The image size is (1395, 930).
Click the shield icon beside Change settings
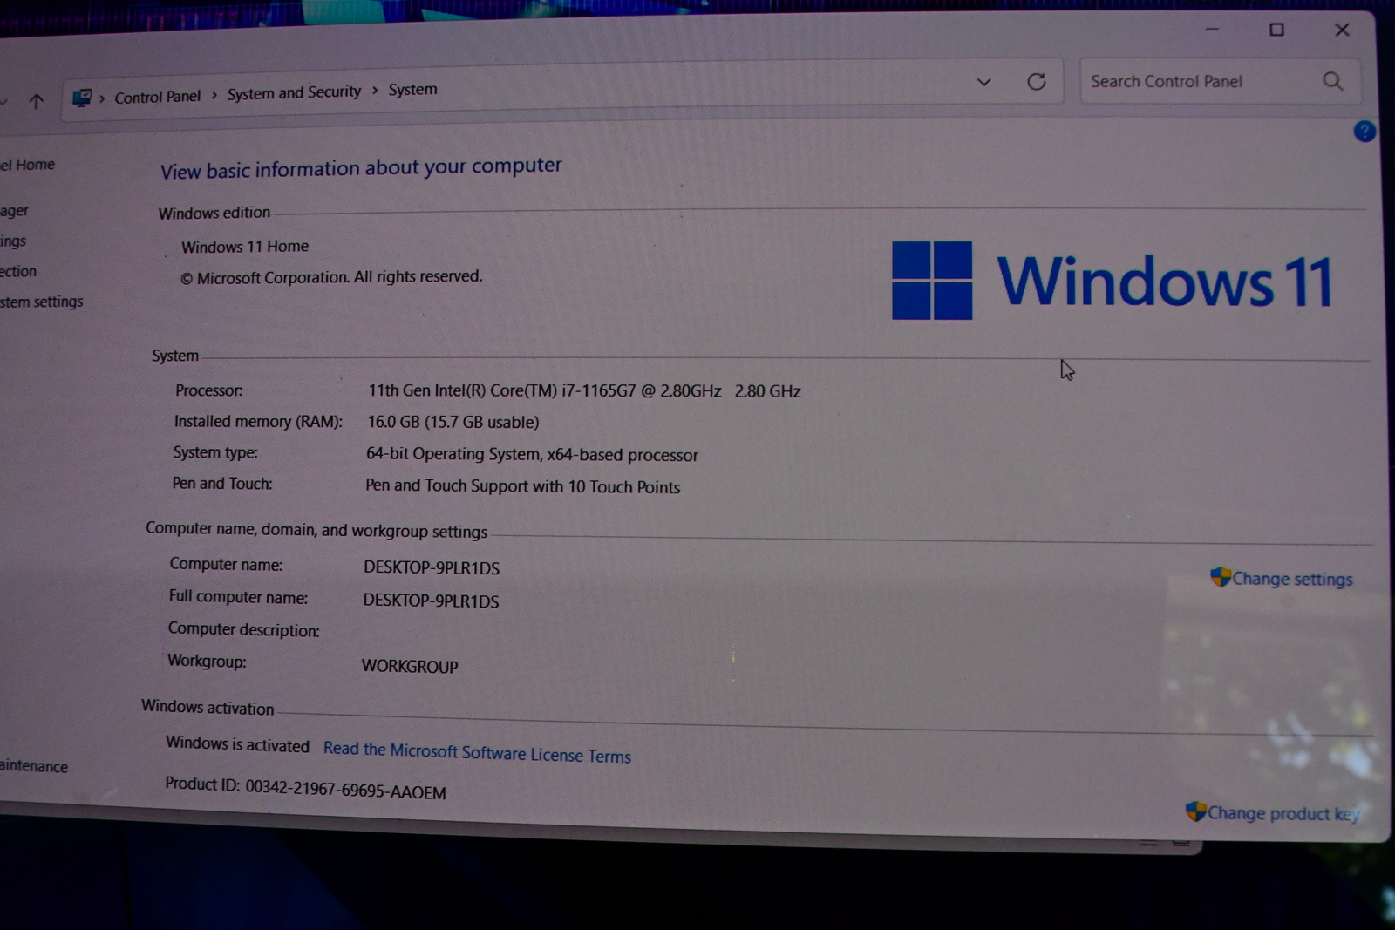click(x=1221, y=576)
